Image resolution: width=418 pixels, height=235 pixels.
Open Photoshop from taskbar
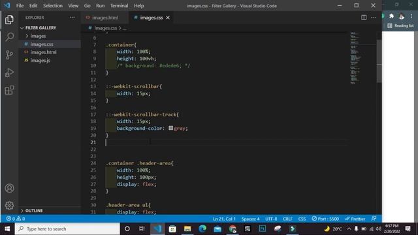[263, 228]
